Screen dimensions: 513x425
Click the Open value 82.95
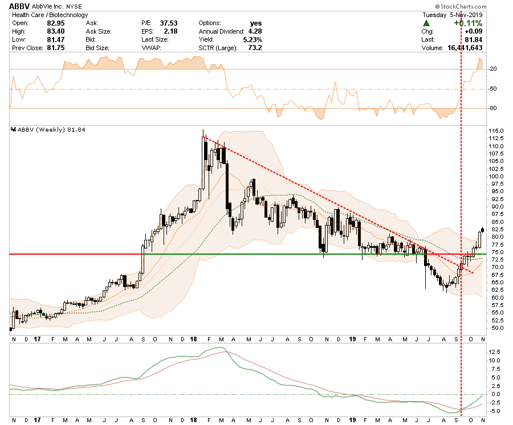coord(56,23)
